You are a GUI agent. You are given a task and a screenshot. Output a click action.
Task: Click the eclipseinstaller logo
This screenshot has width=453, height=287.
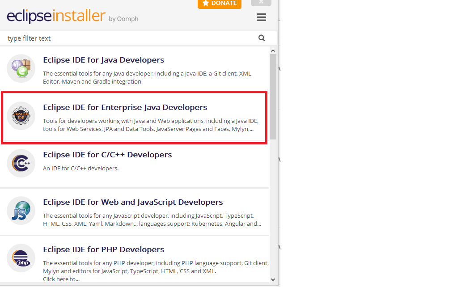(x=56, y=16)
